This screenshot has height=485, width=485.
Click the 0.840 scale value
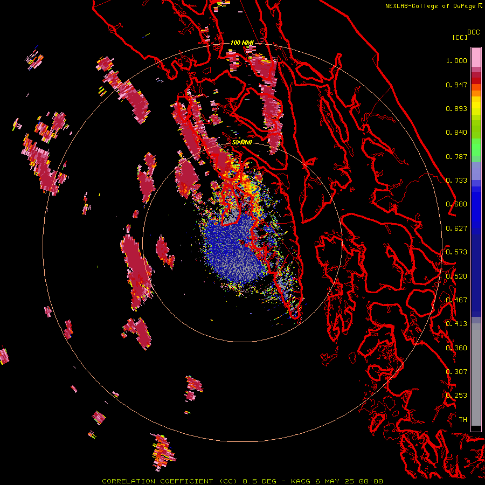[456, 133]
